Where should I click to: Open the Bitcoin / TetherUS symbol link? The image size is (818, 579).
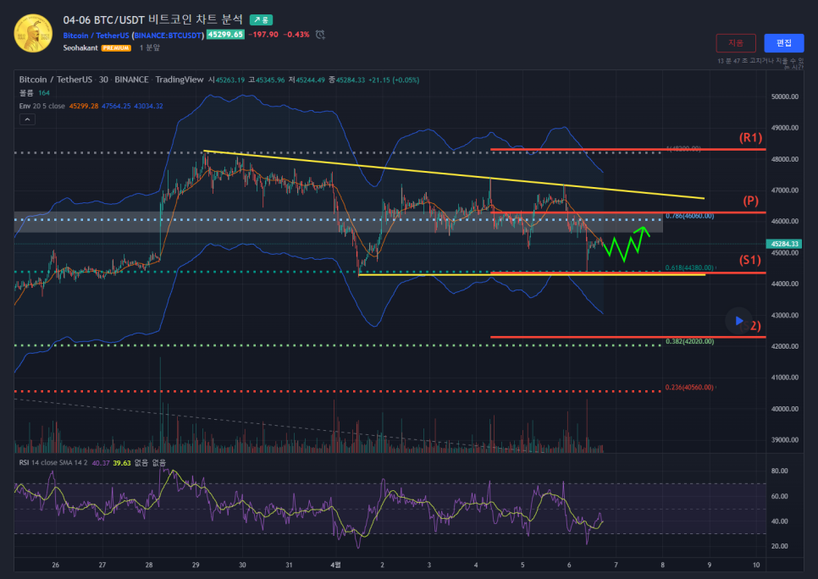click(96, 35)
